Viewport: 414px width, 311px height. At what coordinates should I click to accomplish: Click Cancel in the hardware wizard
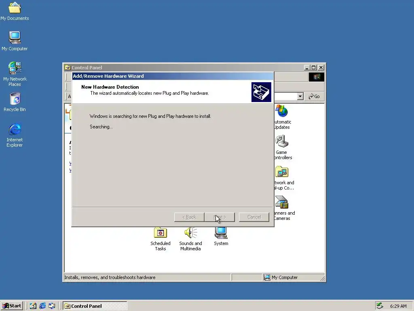click(x=254, y=217)
